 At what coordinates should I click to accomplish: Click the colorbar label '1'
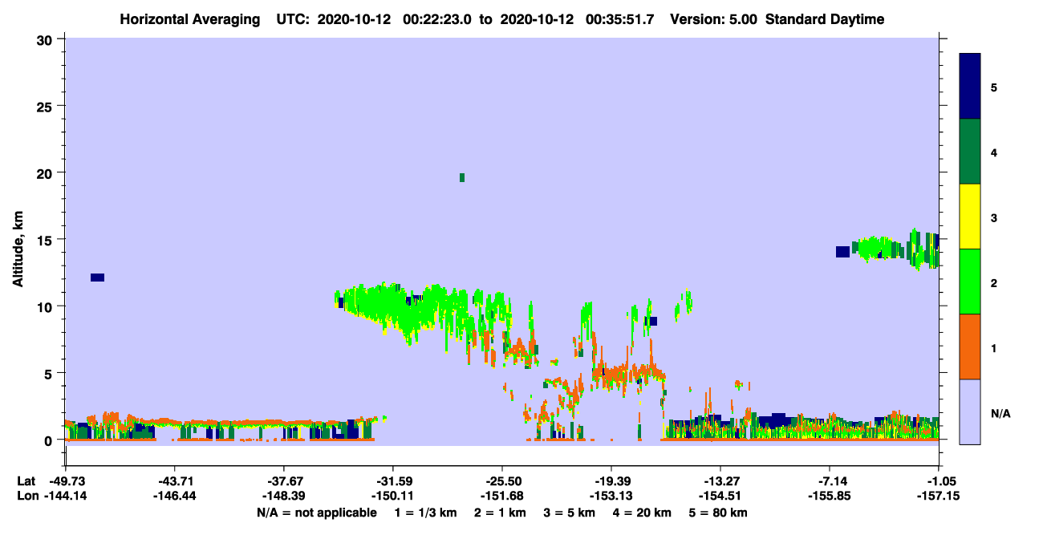[993, 348]
